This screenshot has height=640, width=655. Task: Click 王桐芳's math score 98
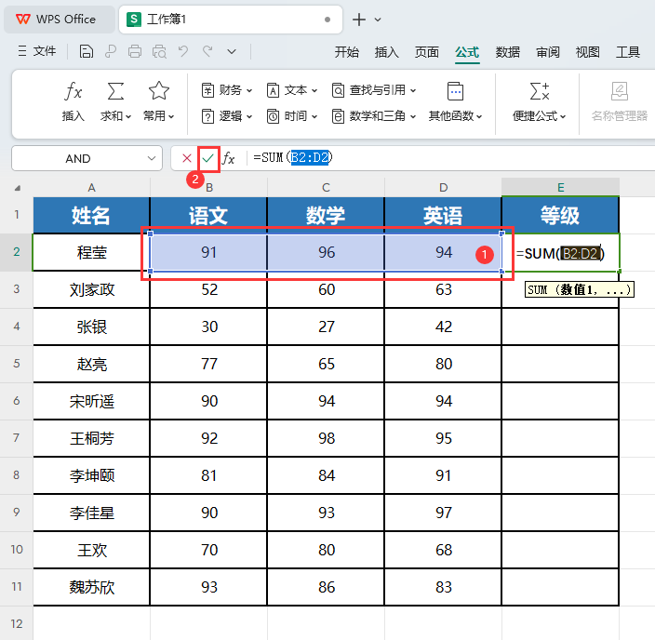tap(326, 438)
